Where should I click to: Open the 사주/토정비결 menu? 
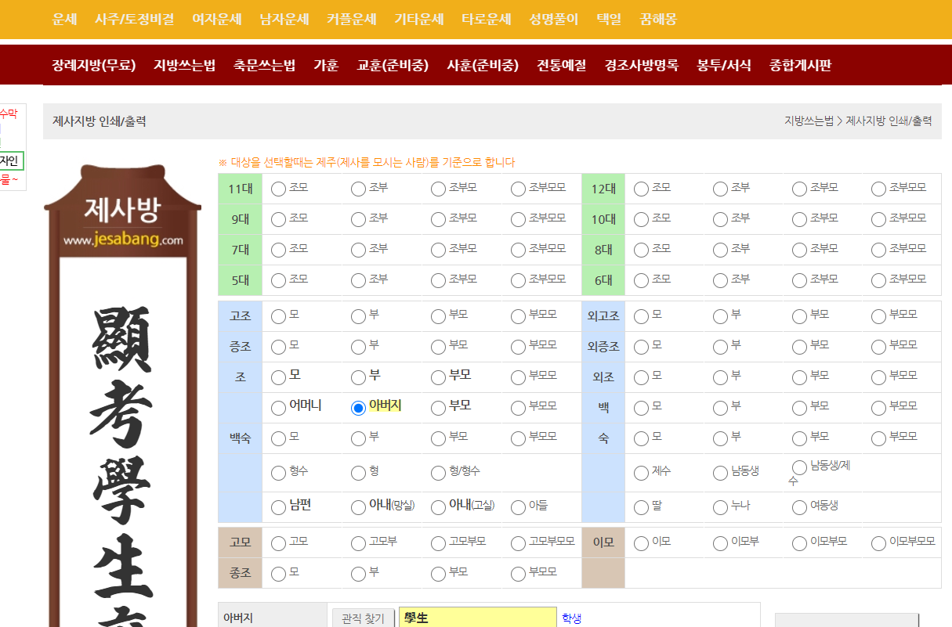tap(134, 19)
